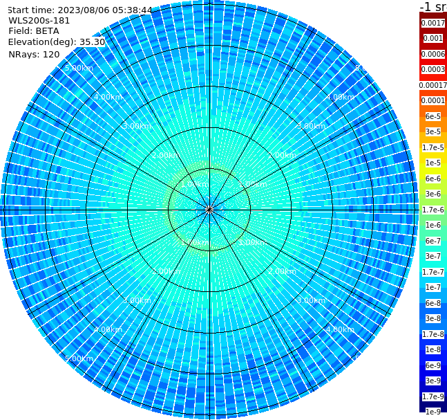The height and width of the screenshot is (420, 447).
Task: Click the 3.00km ring label in the northwest sector
Action: pos(137,126)
